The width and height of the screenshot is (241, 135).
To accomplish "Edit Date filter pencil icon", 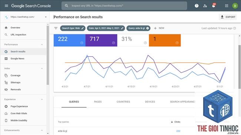I will pos(122,28).
